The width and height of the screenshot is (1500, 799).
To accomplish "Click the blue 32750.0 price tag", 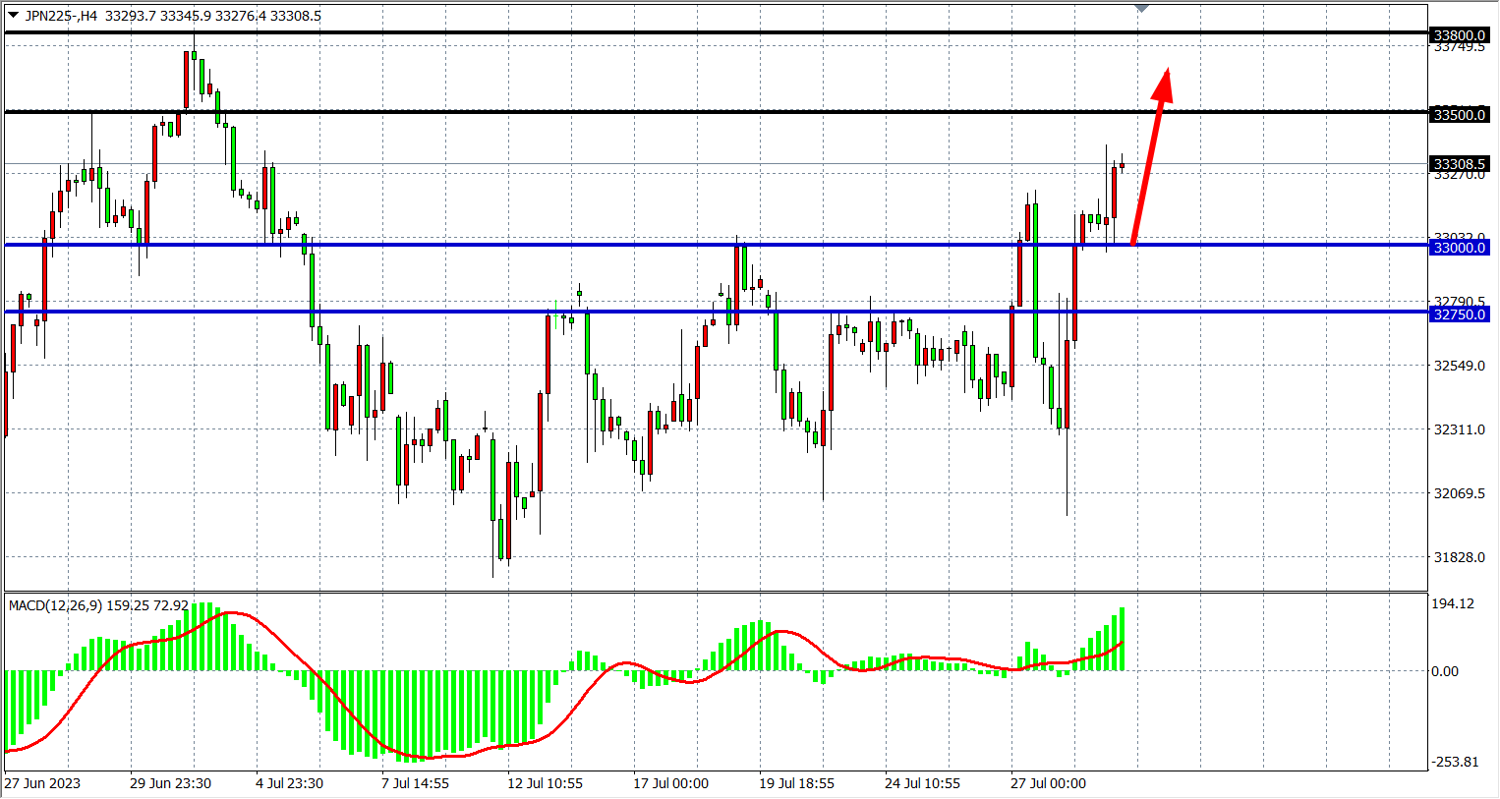I will pos(1460,314).
